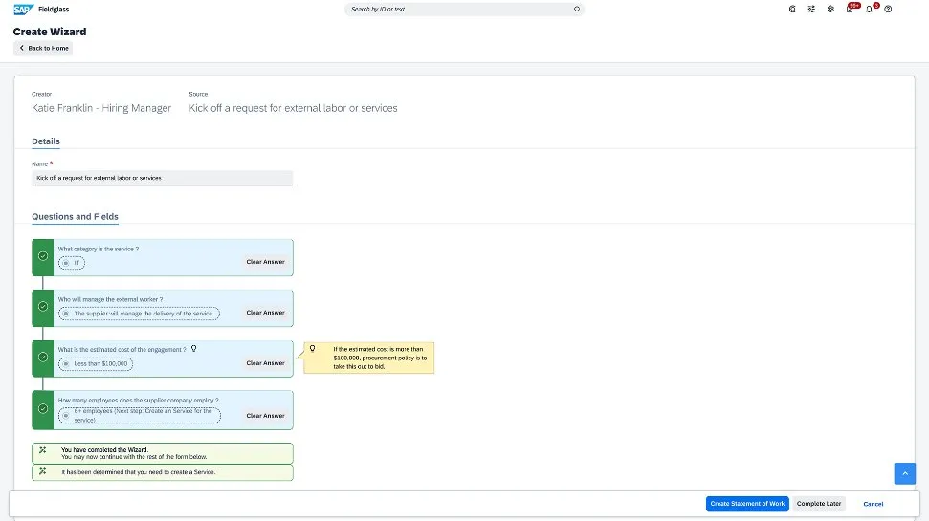This screenshot has height=521, width=929.
Task: Select the 6+ employees radio option
Action: click(66, 415)
